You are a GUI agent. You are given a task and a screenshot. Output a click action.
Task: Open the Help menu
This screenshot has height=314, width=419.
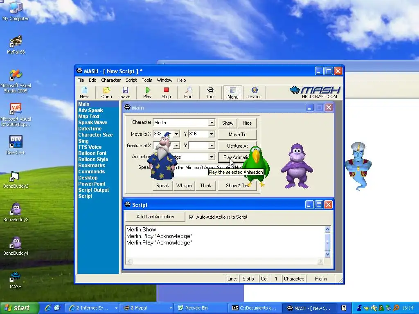click(x=181, y=80)
